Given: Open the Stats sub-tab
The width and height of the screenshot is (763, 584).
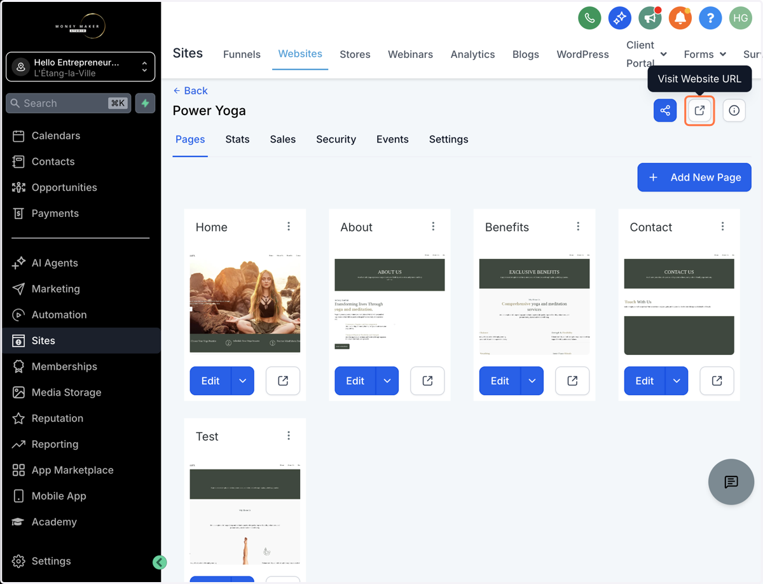Looking at the screenshot, I should point(237,139).
